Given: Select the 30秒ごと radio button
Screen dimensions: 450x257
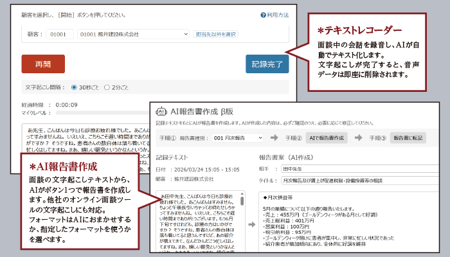Looking at the screenshot, I should tap(74, 87).
